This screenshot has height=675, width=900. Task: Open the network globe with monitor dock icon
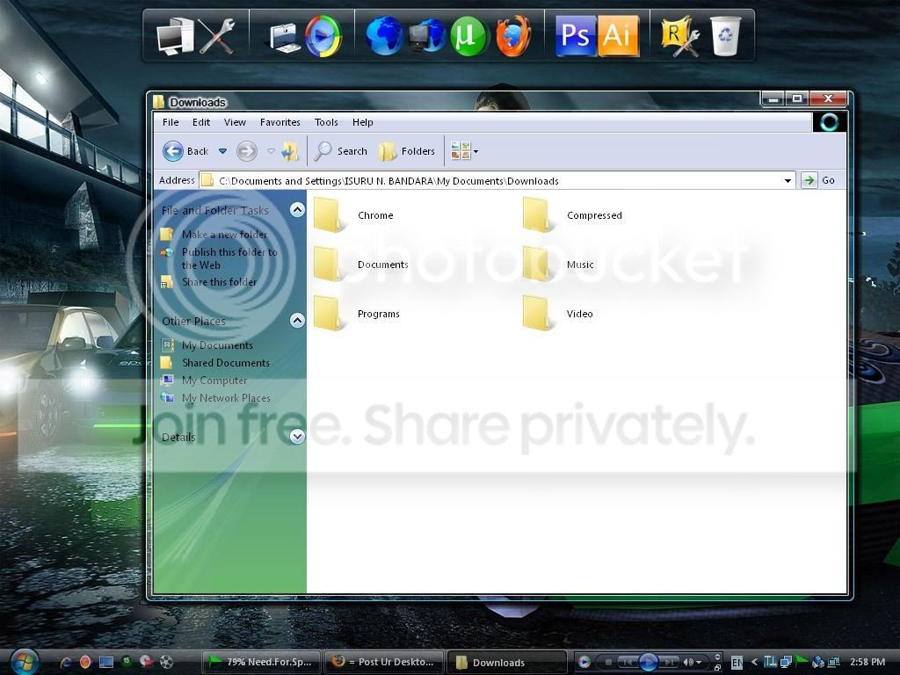pos(427,36)
